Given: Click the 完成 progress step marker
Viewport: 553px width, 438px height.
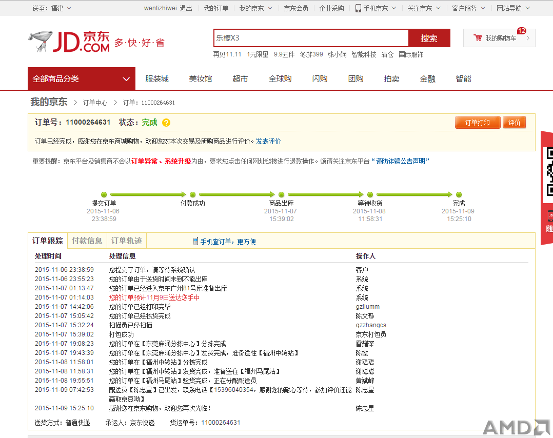Looking at the screenshot, I should 459,195.
